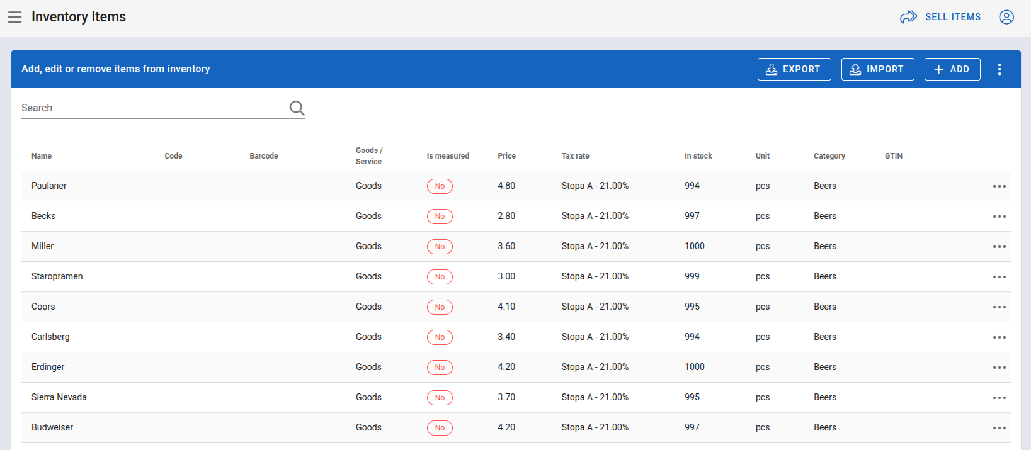Click Paulaner price 4.80
Image resolution: width=1031 pixels, height=450 pixels.
[x=506, y=186]
